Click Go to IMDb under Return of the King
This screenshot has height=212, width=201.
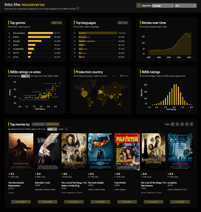point(74,202)
